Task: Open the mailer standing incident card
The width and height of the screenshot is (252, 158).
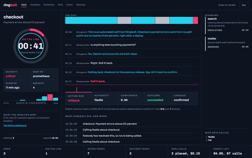Action: (x=227, y=44)
